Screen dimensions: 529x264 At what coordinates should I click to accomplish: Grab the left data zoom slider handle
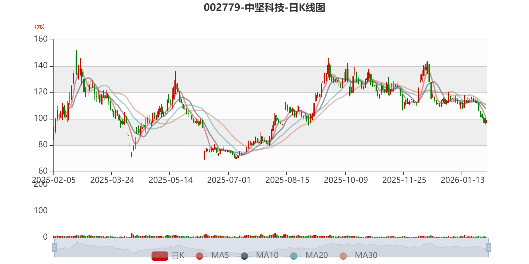55,247
